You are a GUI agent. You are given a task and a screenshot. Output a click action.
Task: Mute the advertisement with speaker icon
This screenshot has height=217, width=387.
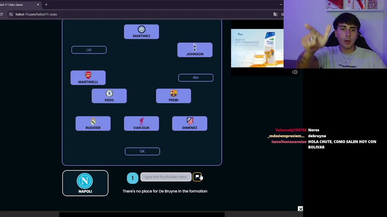pos(295,72)
